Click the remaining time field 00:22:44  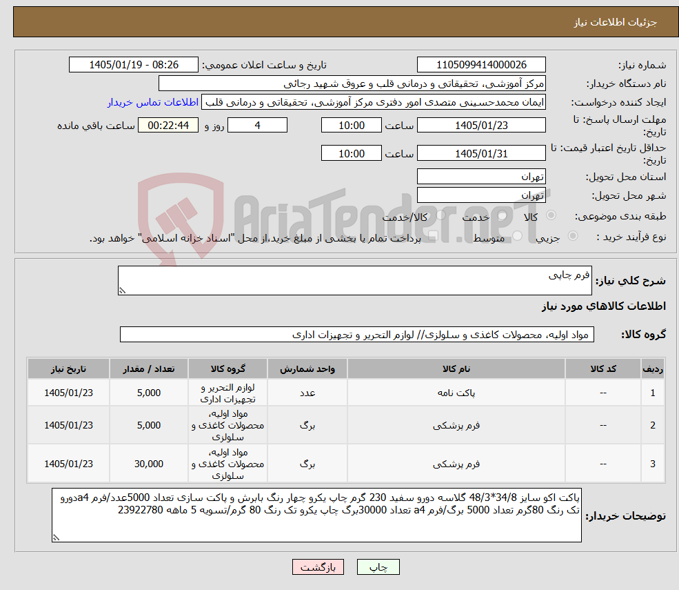168,126
